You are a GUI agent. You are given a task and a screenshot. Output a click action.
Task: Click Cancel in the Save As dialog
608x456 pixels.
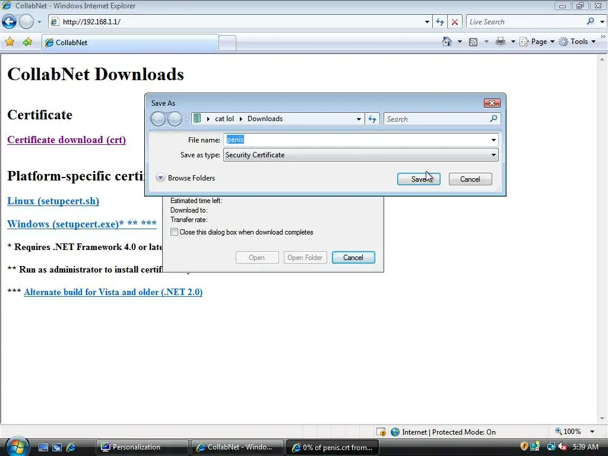470,179
